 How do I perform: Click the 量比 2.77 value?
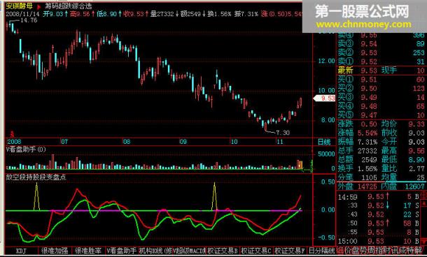point(416,169)
